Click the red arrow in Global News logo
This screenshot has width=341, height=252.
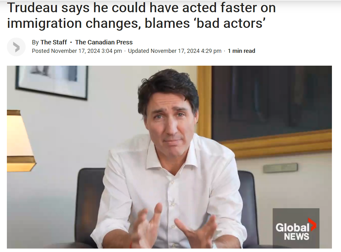[312, 224]
